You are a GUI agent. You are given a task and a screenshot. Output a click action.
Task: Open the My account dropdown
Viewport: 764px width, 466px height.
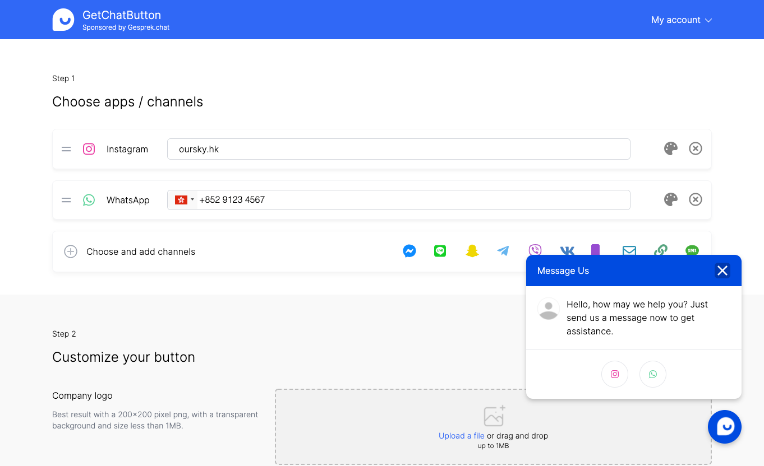click(681, 20)
